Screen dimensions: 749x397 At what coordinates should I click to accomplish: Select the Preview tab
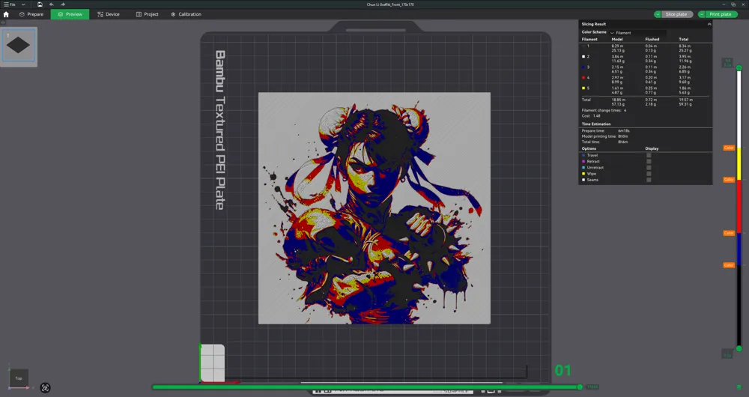[70, 14]
